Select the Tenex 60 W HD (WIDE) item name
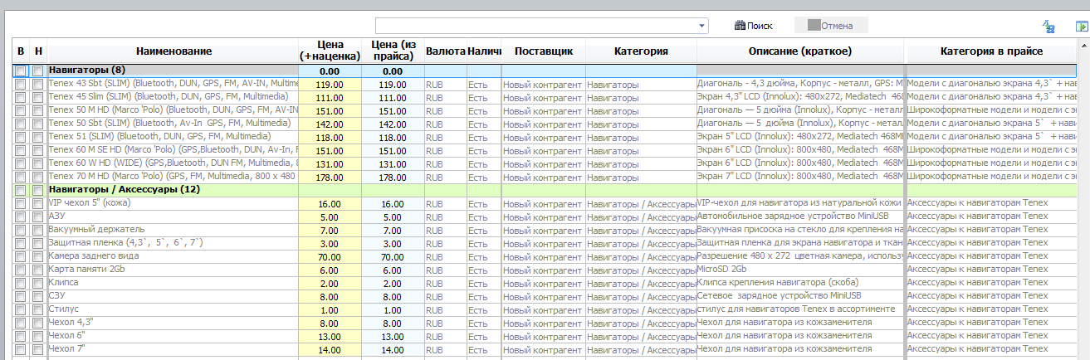1090x360 pixels. click(x=173, y=163)
